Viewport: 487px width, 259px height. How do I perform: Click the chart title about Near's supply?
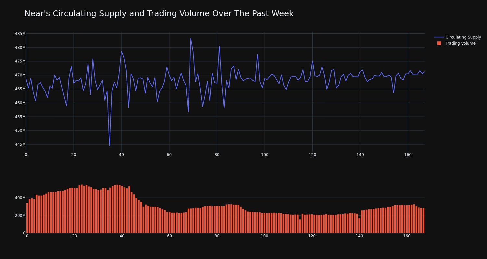[159, 14]
